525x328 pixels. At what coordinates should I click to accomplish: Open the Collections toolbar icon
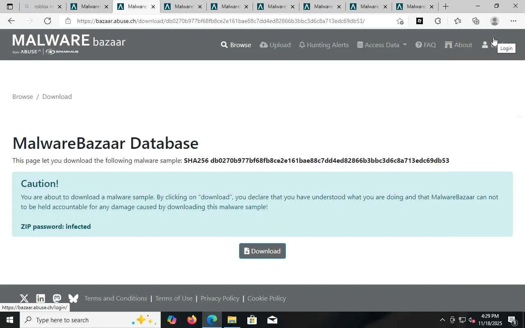(x=476, y=21)
